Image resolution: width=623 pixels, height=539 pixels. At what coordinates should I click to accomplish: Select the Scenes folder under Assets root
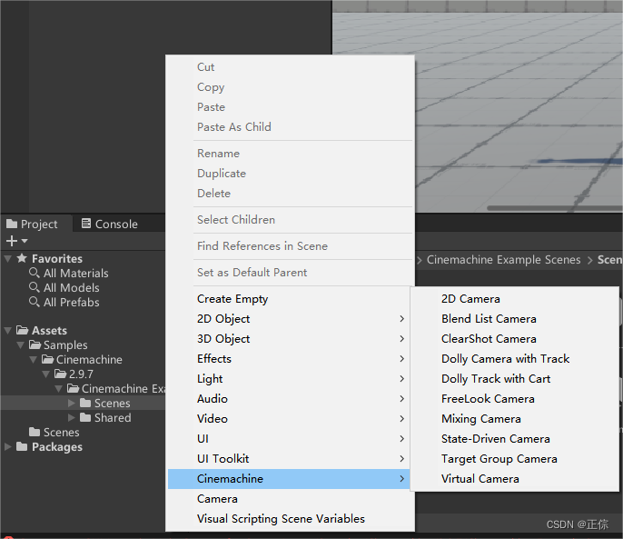(x=62, y=433)
